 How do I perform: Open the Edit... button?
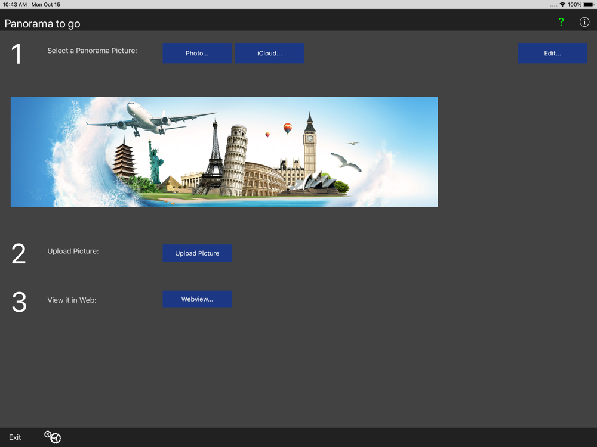[552, 53]
